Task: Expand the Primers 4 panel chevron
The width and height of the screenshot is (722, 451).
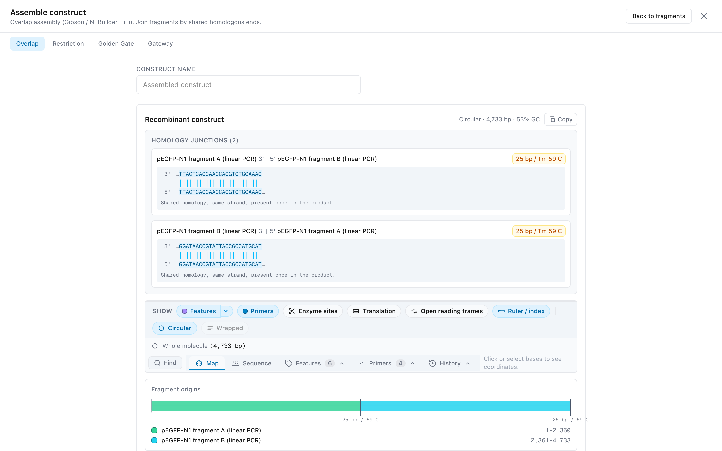Action: 413,363
